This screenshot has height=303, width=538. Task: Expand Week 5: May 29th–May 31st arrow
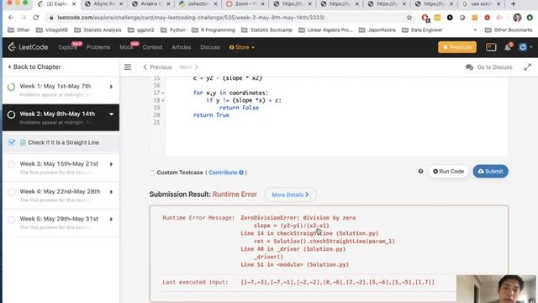tap(111, 219)
